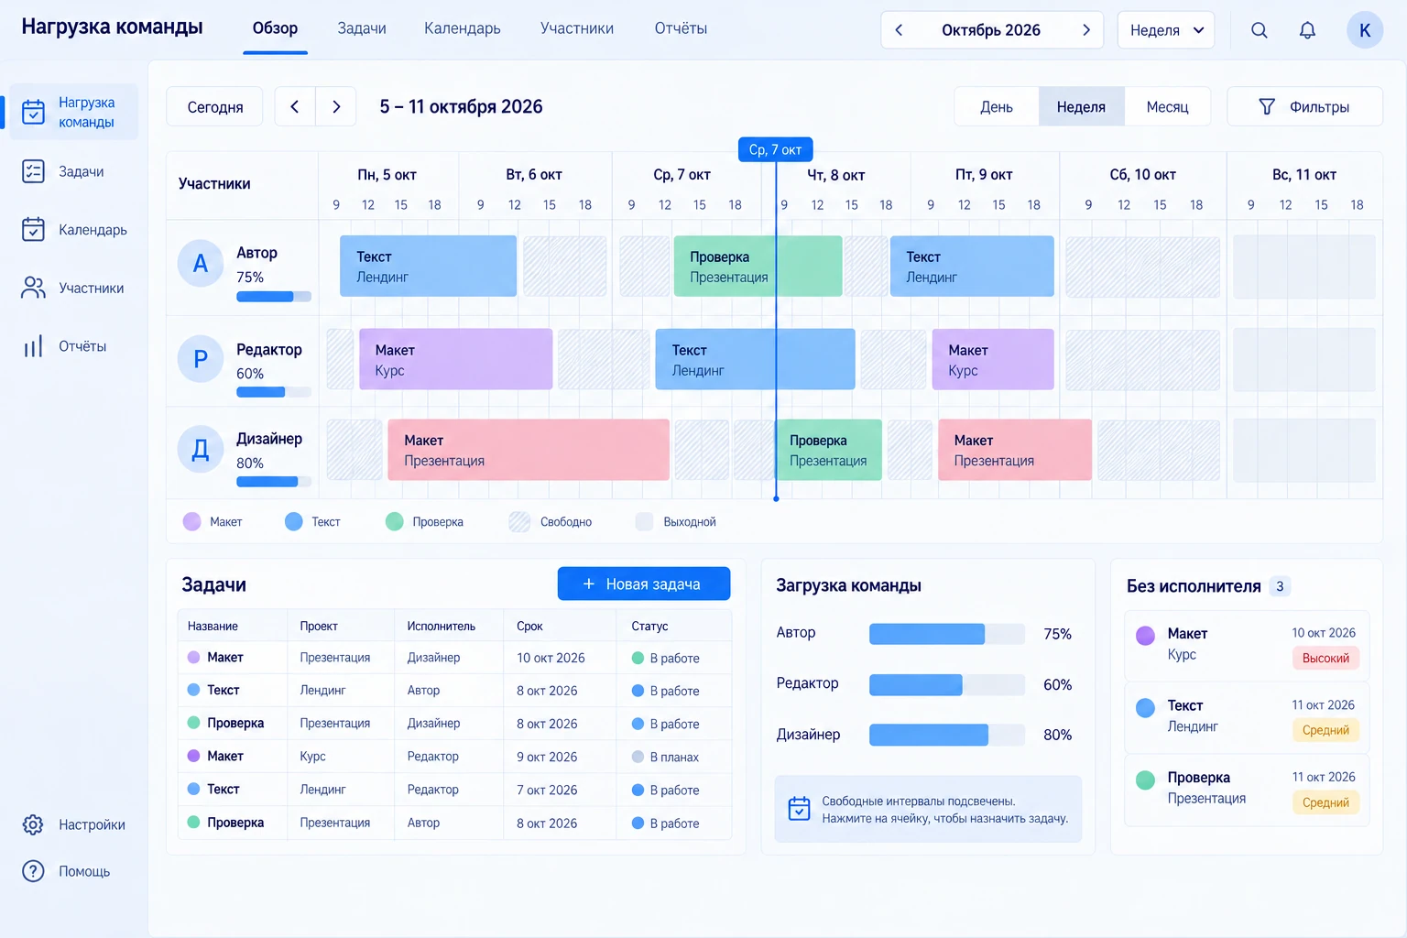
Task: Switch view toggle to День
Action: tap(996, 107)
